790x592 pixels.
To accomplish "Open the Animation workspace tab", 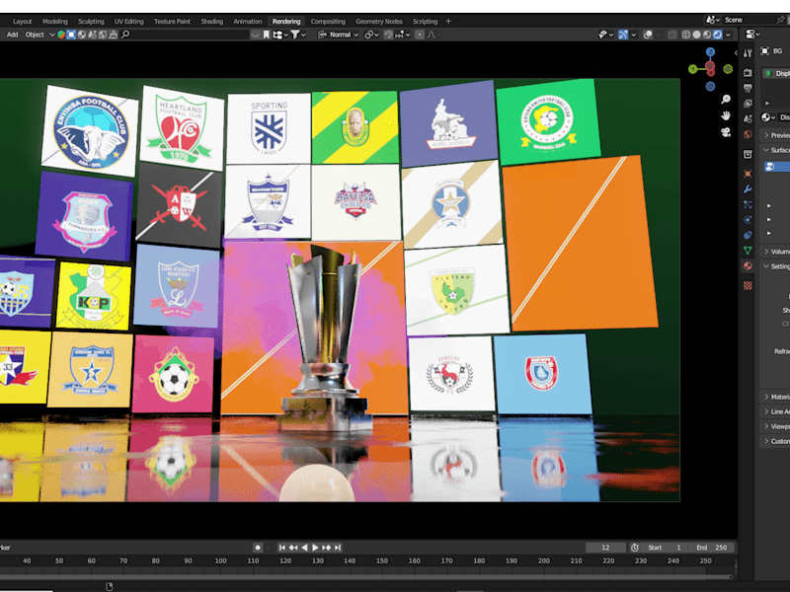I will 248,21.
